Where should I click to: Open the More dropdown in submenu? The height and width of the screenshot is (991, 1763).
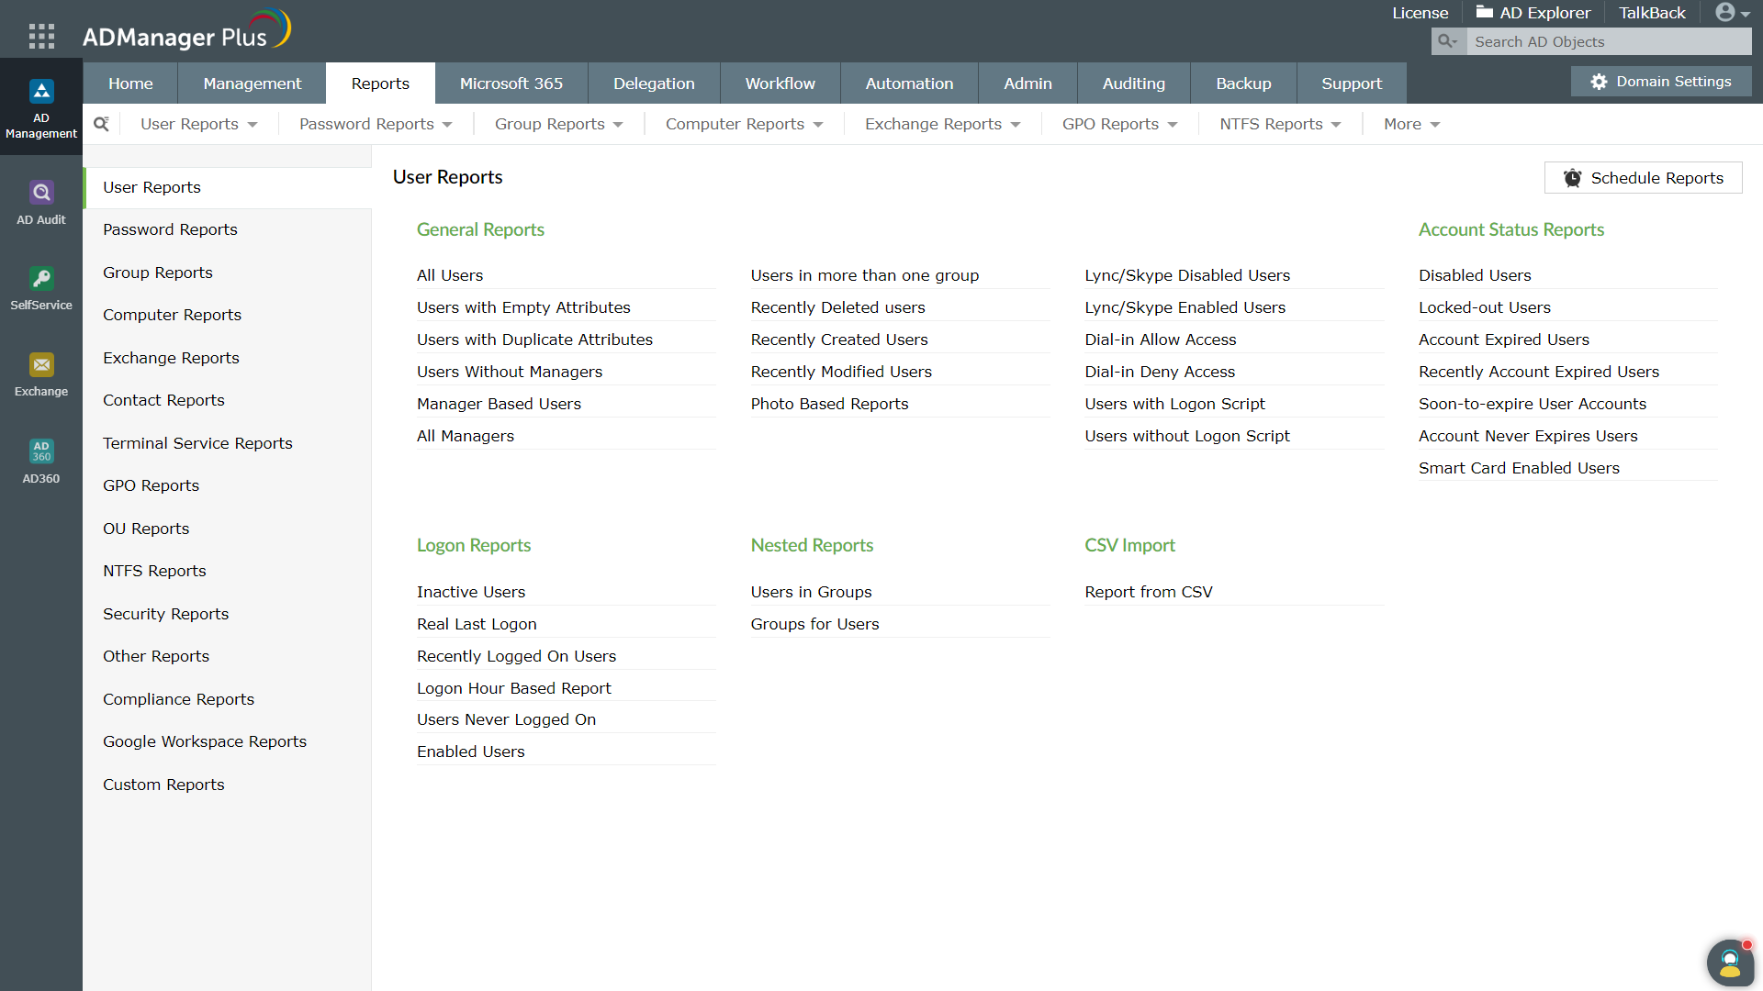[x=1411, y=124]
